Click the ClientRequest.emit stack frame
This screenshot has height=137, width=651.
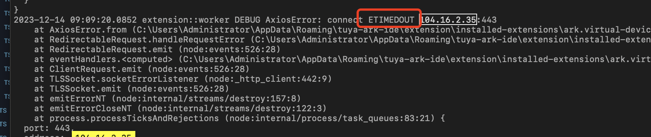click(x=96, y=69)
